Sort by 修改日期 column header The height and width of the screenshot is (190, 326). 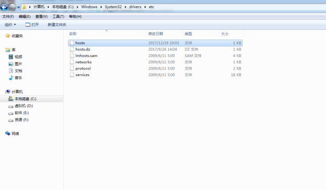tap(155, 34)
